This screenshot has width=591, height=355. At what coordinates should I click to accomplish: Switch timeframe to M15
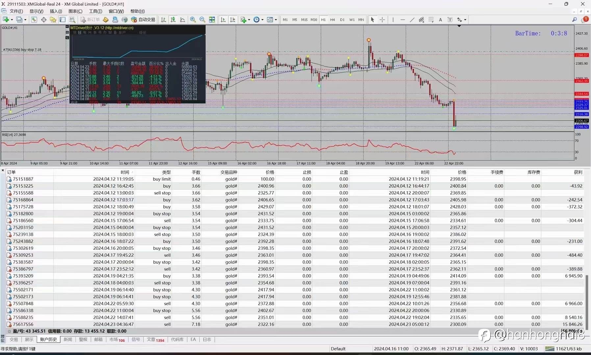pyautogui.click(x=304, y=20)
